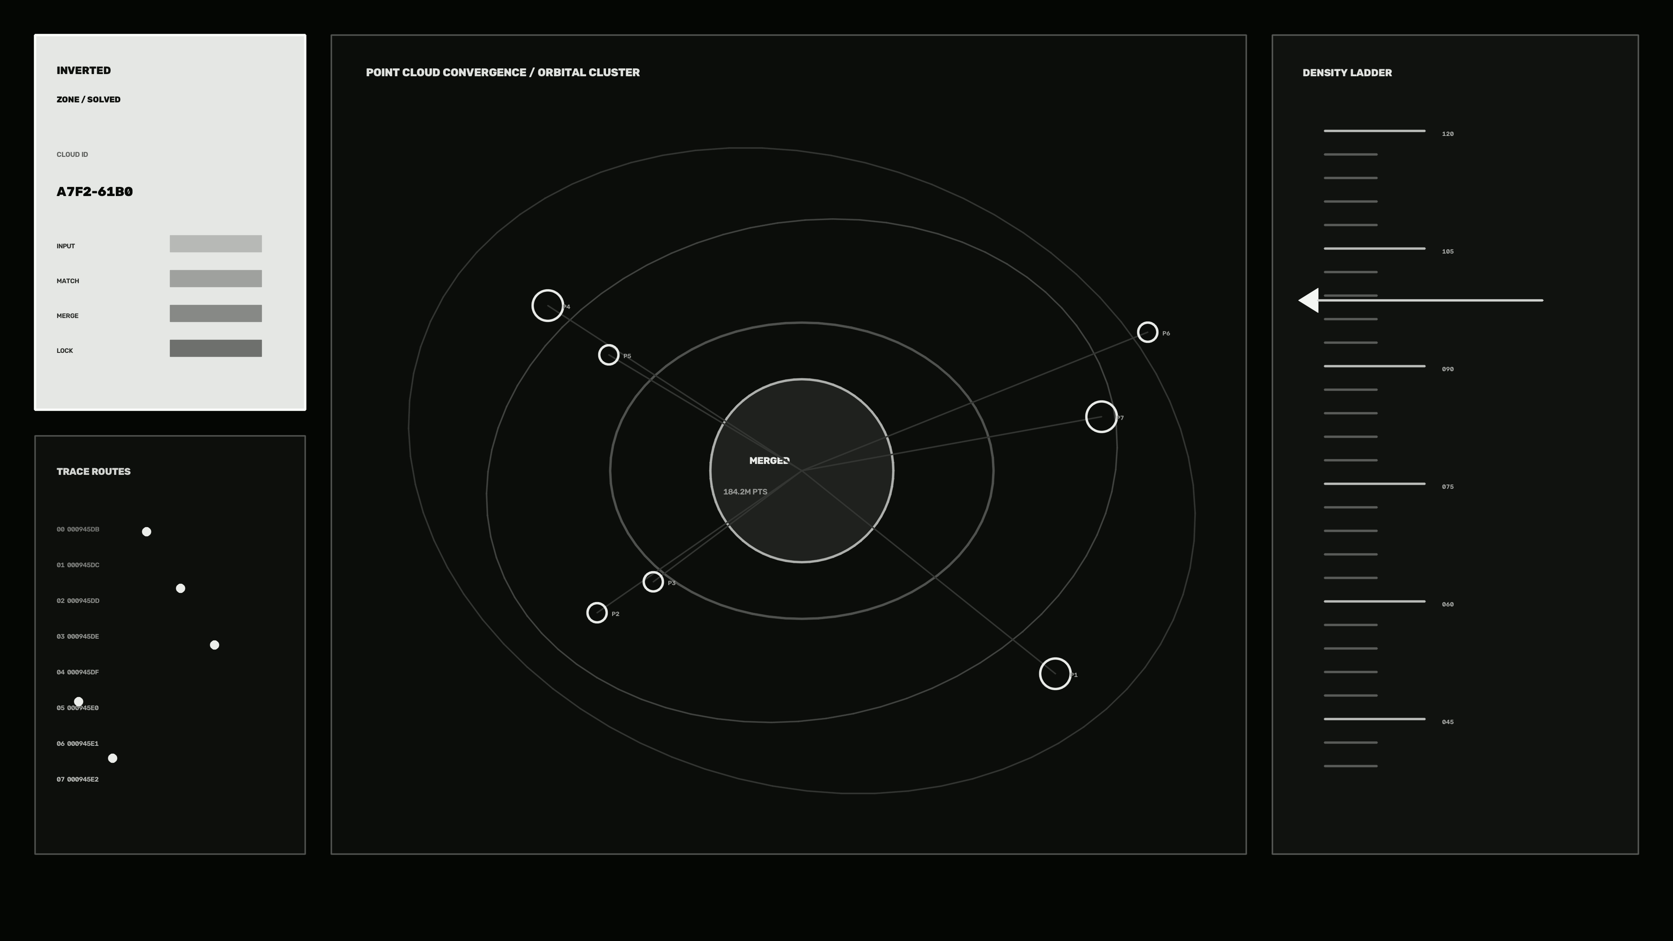The image size is (1673, 941).
Task: Click the 060 density ladder tick
Action: coord(1374,601)
